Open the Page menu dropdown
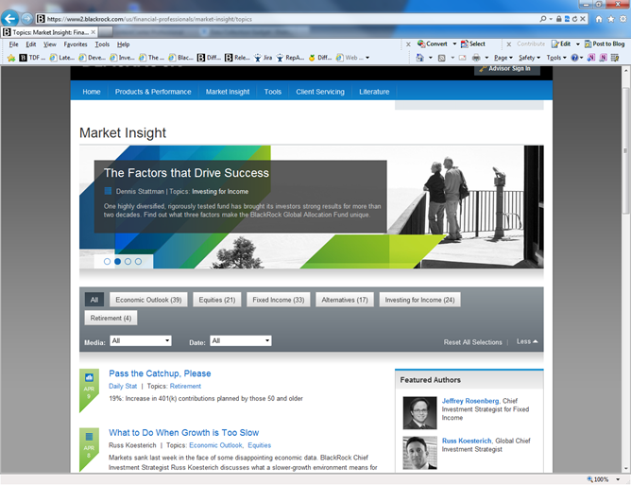The width and height of the screenshot is (631, 485). (503, 58)
